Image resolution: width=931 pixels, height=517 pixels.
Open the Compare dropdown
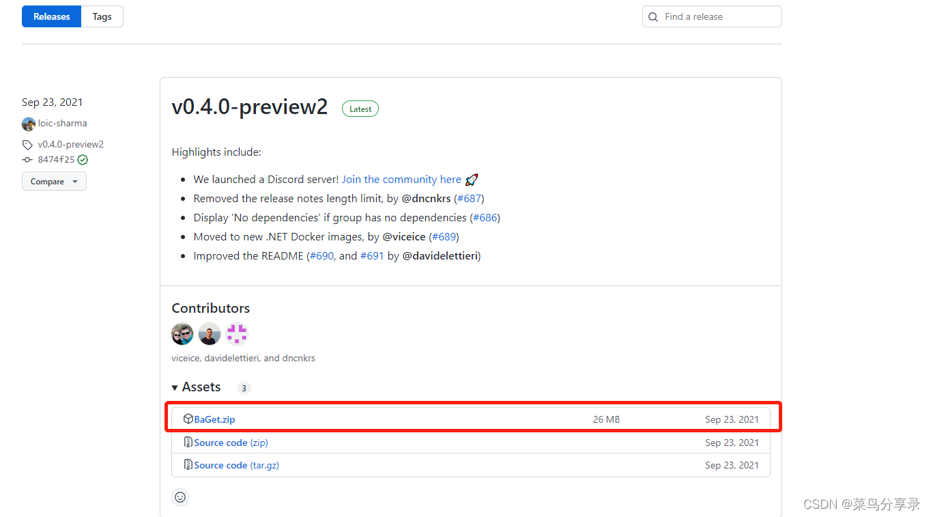coord(54,182)
